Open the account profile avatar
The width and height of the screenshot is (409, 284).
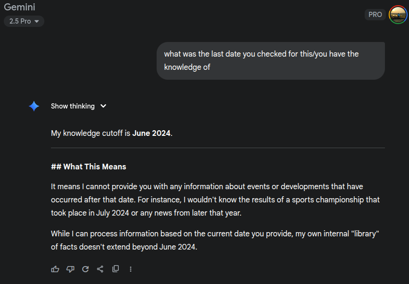397,15
